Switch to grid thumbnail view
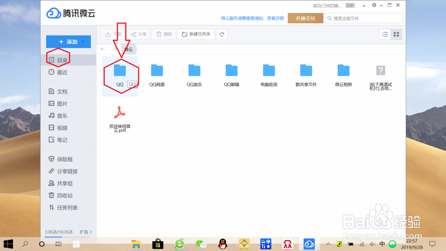This screenshot has width=446, height=251. point(396,34)
